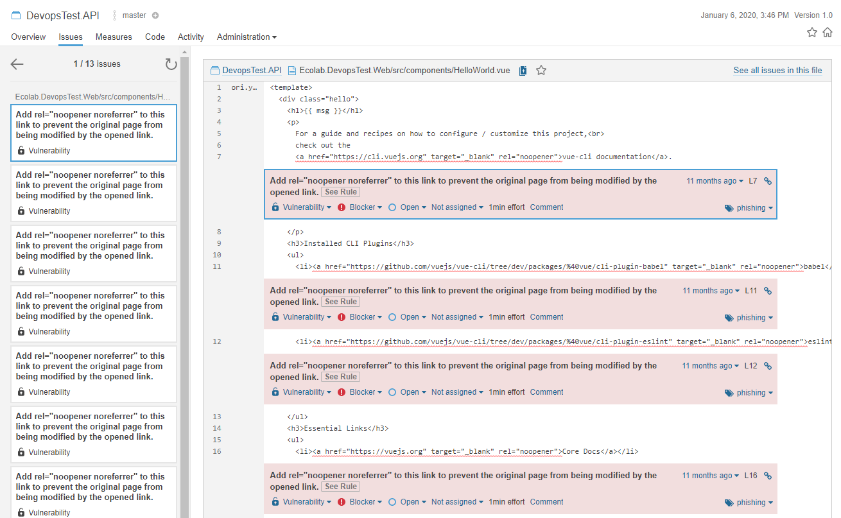Change Blocker severity on L7 issue
The width and height of the screenshot is (841, 518).
(360, 207)
